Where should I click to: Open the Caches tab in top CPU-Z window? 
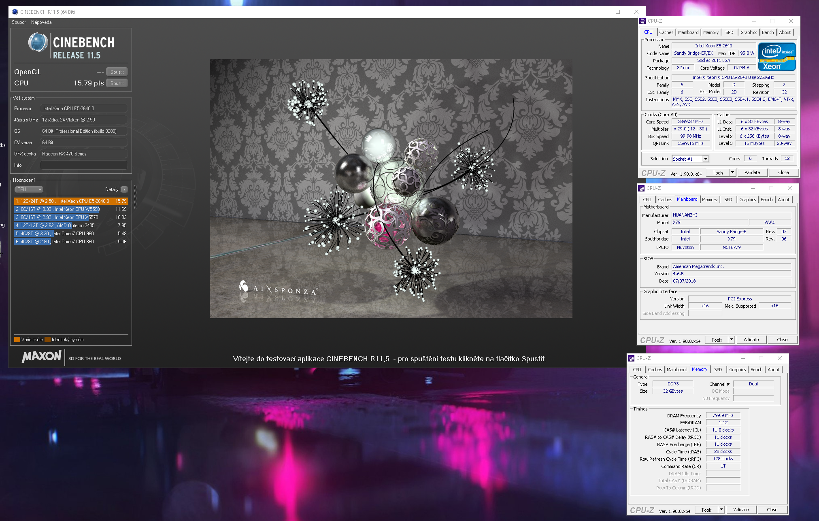[x=666, y=32]
